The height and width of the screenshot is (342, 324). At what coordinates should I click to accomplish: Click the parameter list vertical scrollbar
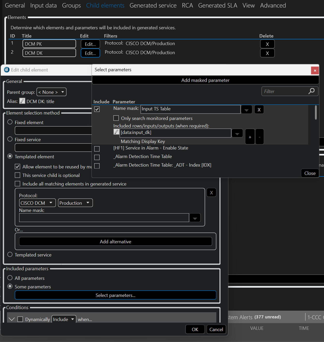pyautogui.click(x=316, y=113)
